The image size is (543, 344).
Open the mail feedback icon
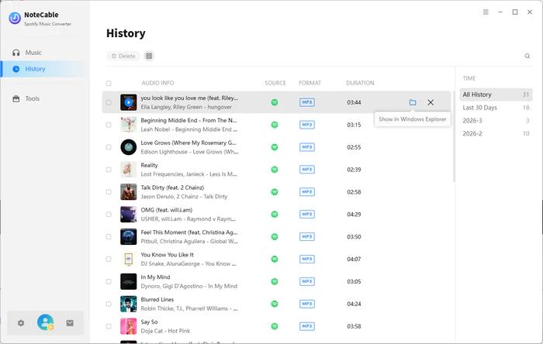[70, 323]
